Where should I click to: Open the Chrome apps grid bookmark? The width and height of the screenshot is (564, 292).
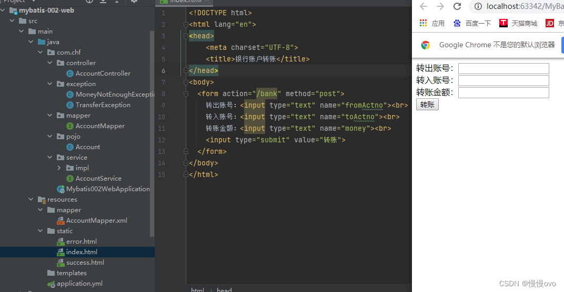pyautogui.click(x=424, y=23)
